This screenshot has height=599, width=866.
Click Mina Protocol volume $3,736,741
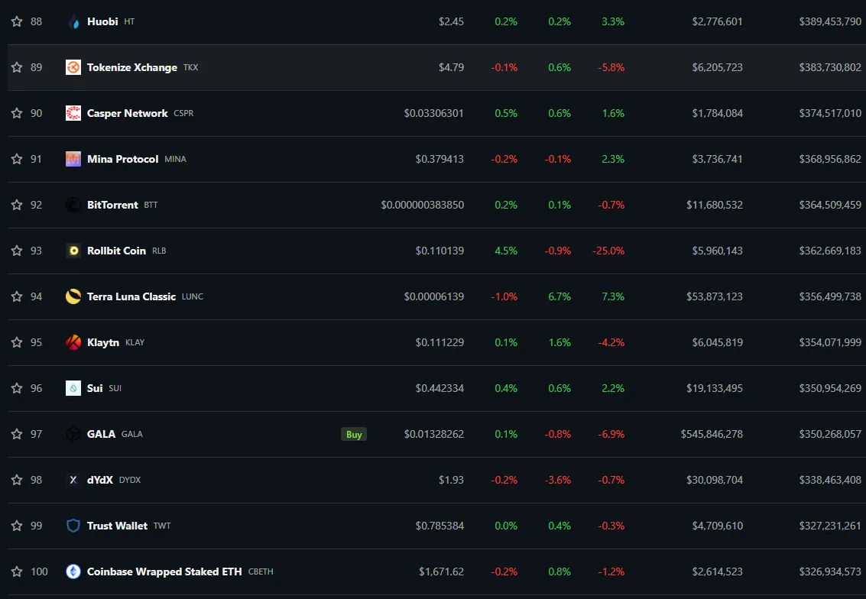point(718,159)
